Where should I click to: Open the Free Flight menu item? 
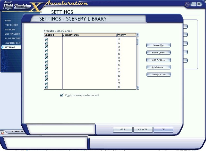(11, 25)
